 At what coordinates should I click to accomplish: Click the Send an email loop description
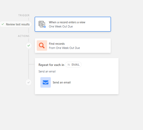tap(47, 71)
